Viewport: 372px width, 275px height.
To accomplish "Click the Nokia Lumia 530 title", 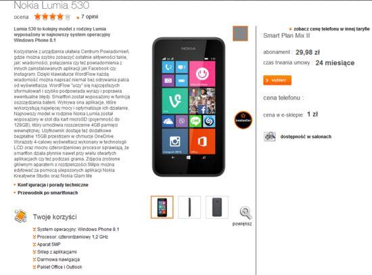I will click(51, 5).
